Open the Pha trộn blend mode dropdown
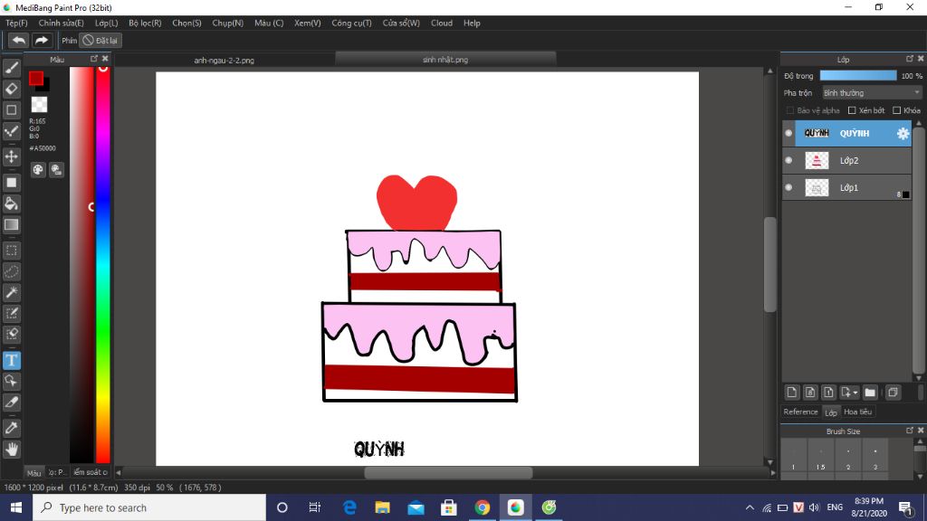The height and width of the screenshot is (521, 927). coord(872,93)
